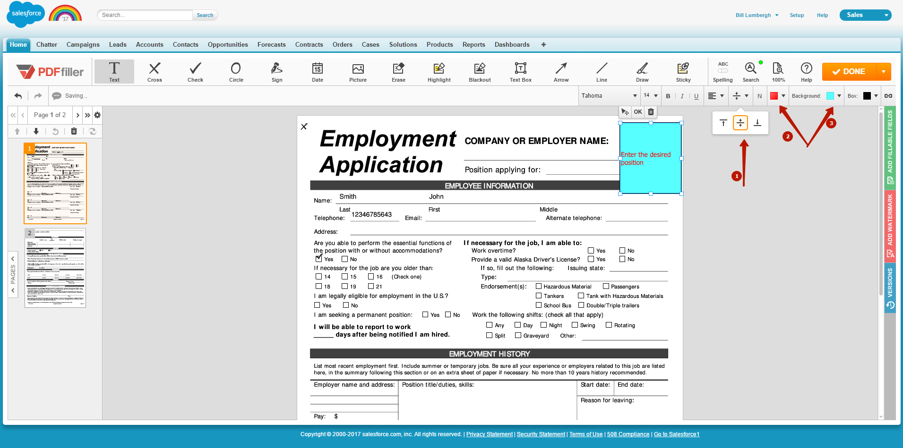Open the horizontal text alignment dropdown

point(716,96)
